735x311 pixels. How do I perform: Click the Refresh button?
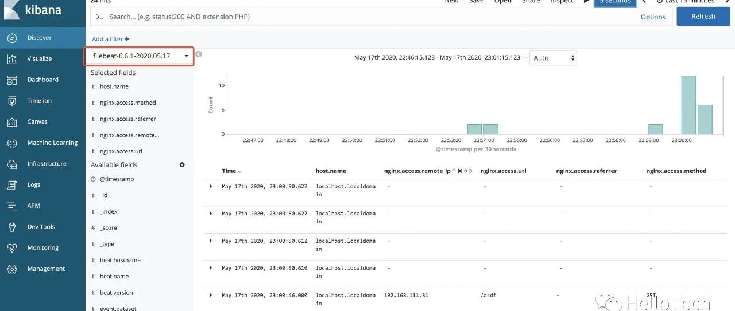(703, 17)
